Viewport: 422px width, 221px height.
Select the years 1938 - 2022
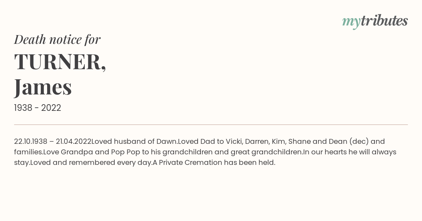(38, 108)
